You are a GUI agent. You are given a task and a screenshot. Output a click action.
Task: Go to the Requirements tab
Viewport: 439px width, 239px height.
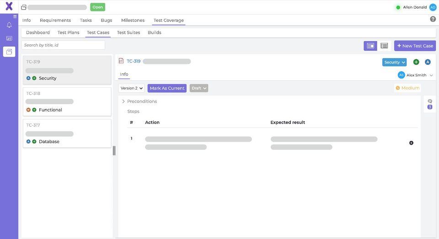pos(55,20)
